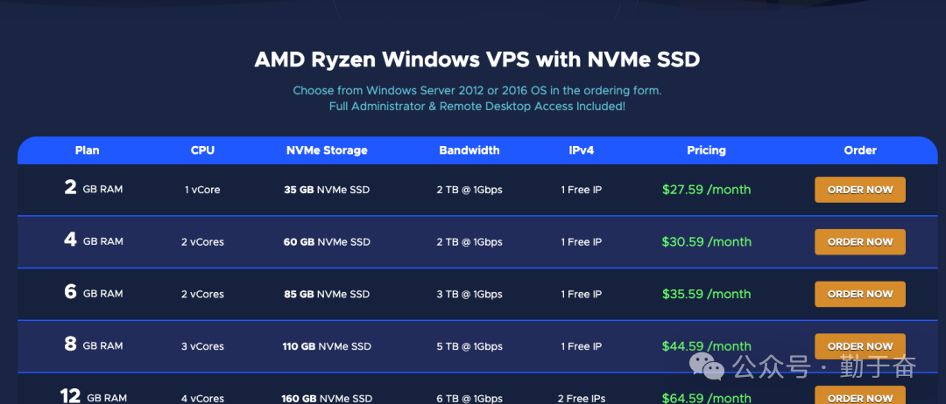This screenshot has width=946, height=404.
Task: Click the 85 GB NVMe SSD cell
Action: click(x=327, y=294)
